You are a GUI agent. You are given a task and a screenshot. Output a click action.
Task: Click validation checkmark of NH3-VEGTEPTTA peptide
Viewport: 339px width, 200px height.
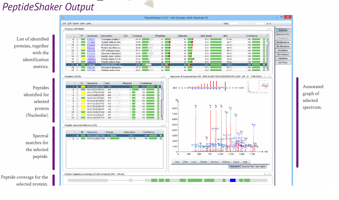[x=158, y=118]
